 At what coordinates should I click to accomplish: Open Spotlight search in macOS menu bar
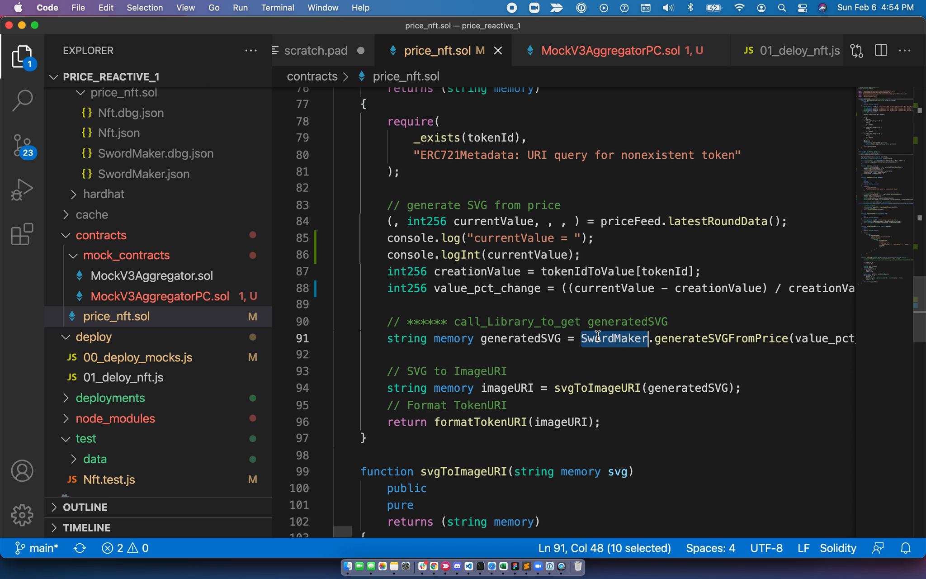[782, 8]
